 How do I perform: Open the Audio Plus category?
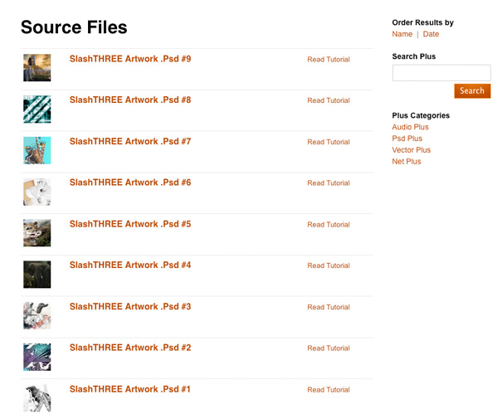point(410,127)
